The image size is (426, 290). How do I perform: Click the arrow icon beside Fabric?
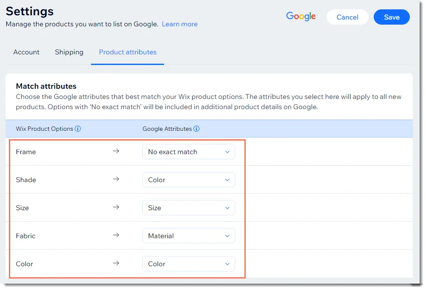(116, 235)
